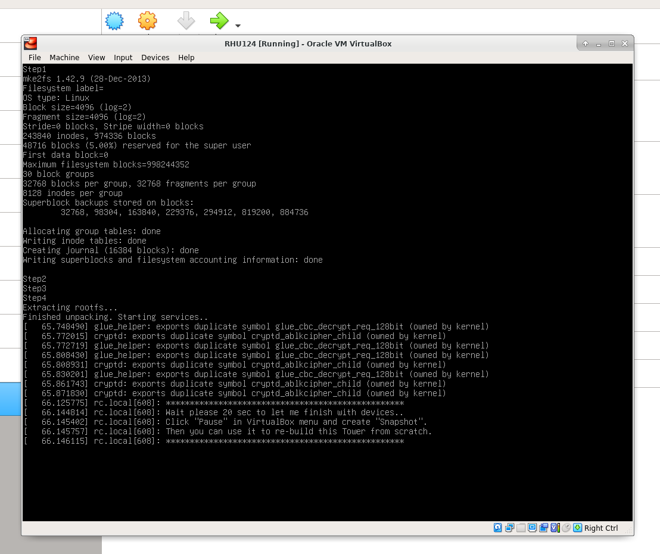Click the CPU virtualization indicator icon
Viewport: 660px width, 554px height.
(555, 528)
